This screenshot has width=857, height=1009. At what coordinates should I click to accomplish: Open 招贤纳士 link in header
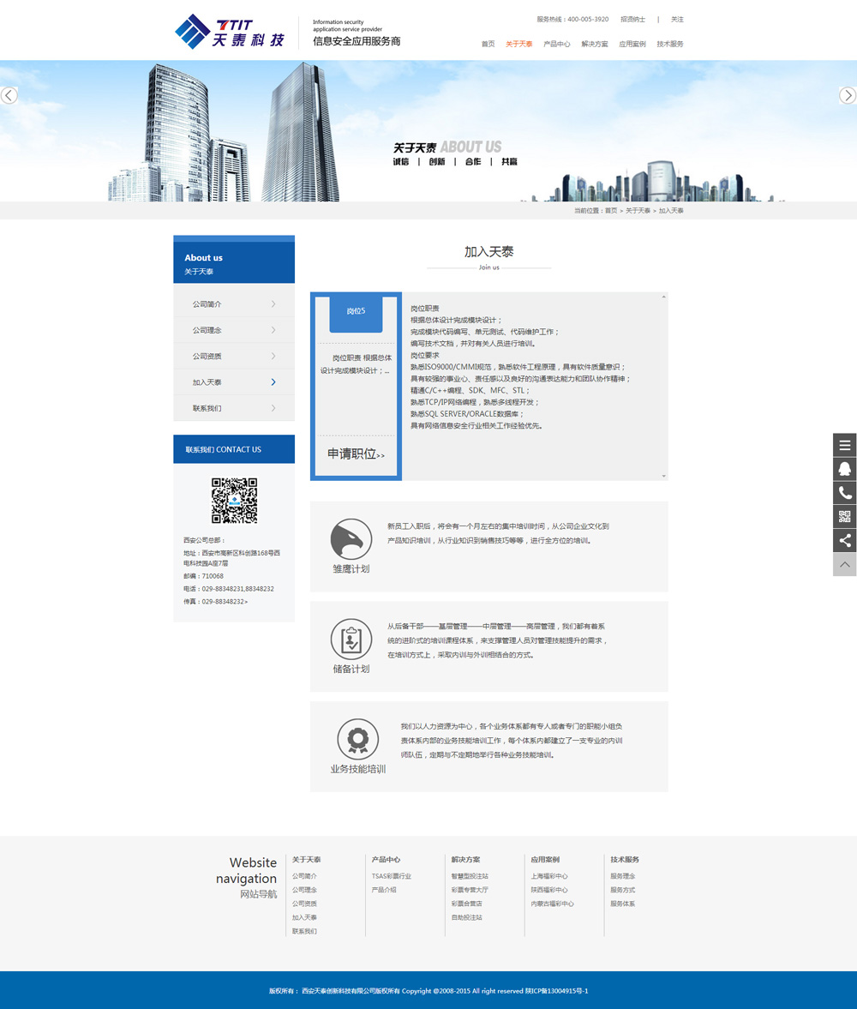pos(632,19)
